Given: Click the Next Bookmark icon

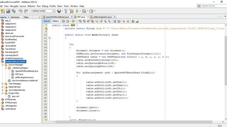Looking at the screenshot, I should click(x=105, y=21).
